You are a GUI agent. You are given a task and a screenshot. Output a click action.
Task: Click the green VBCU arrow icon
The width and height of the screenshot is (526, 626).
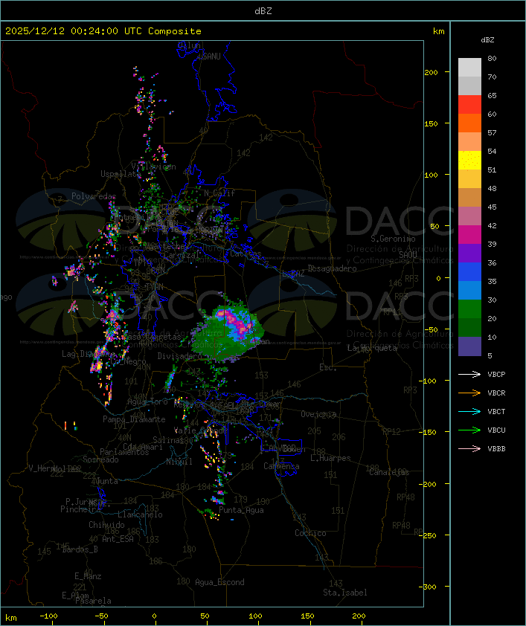[469, 430]
